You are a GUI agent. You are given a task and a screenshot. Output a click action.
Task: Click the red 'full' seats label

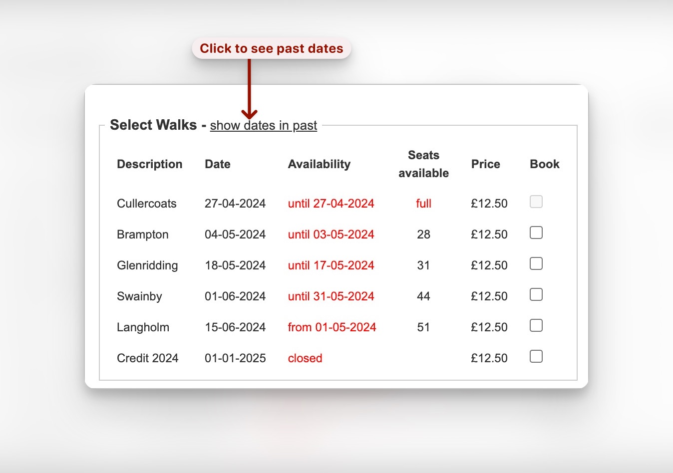(423, 204)
